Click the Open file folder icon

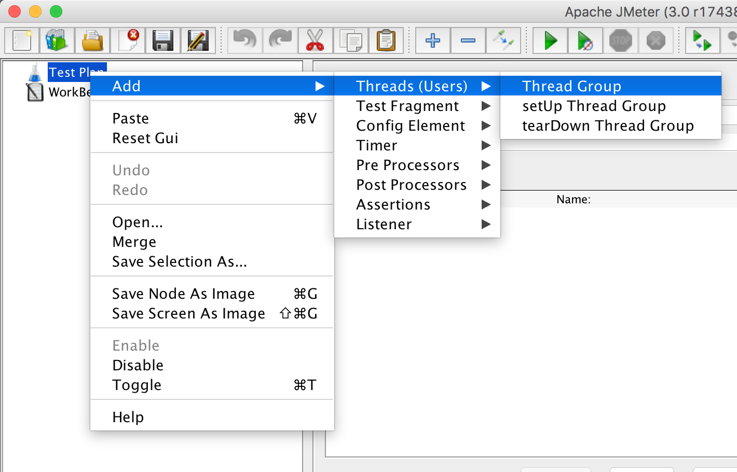click(92, 40)
